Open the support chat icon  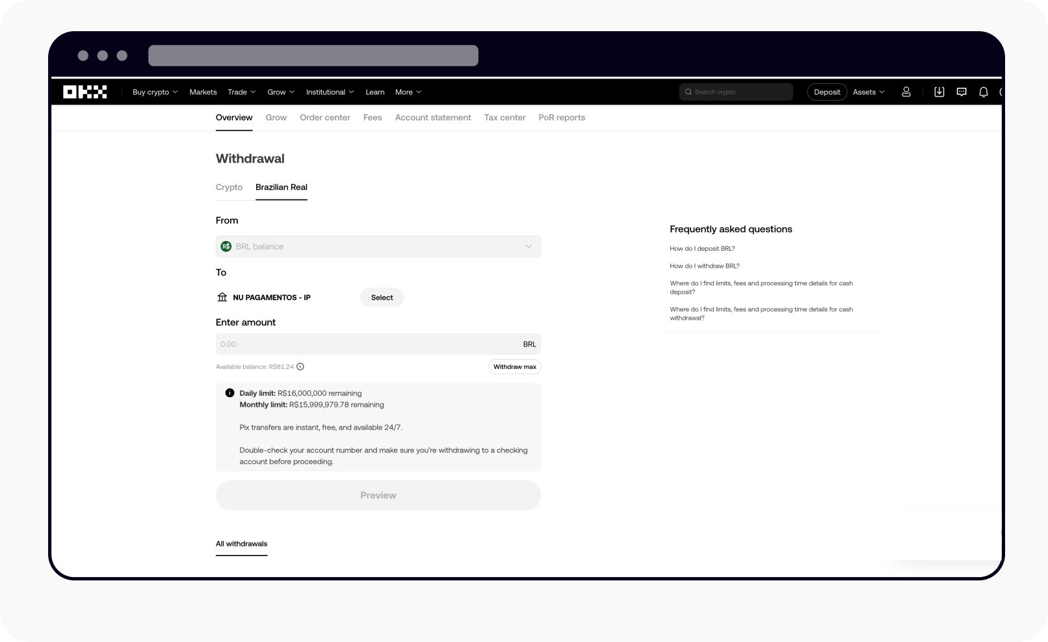[x=962, y=92]
